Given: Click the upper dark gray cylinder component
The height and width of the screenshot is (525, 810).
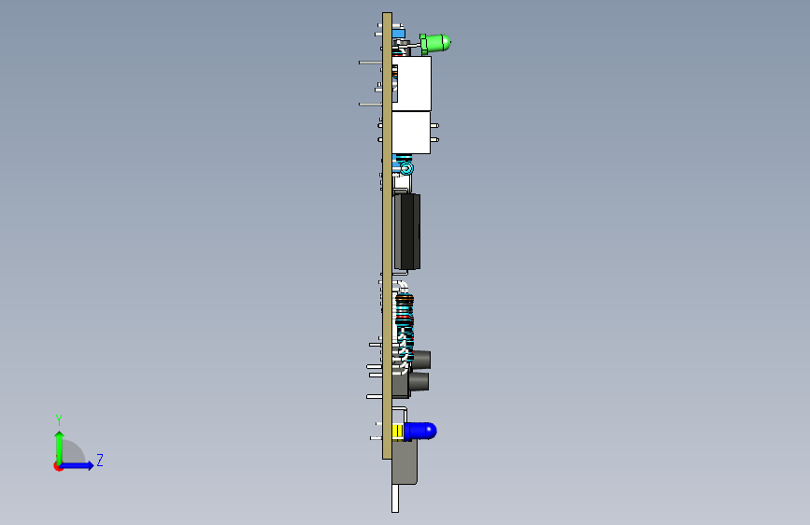Looking at the screenshot, I should coord(421,360).
